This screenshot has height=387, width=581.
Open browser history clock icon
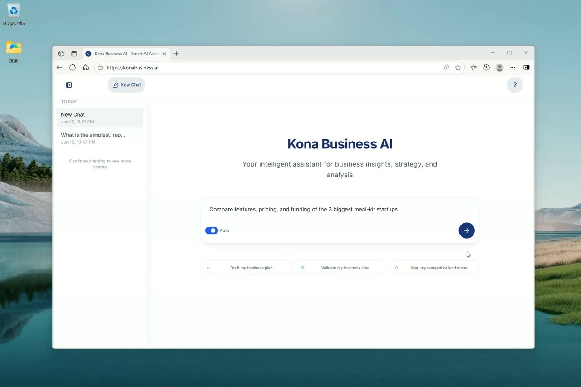[487, 68]
